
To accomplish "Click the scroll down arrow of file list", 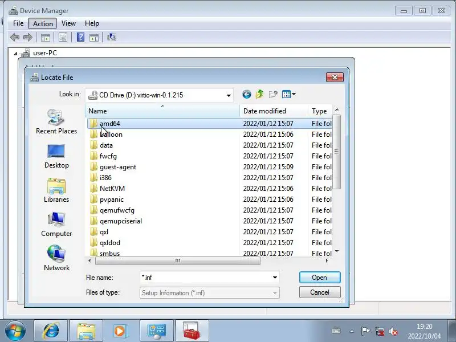I will point(337,251).
